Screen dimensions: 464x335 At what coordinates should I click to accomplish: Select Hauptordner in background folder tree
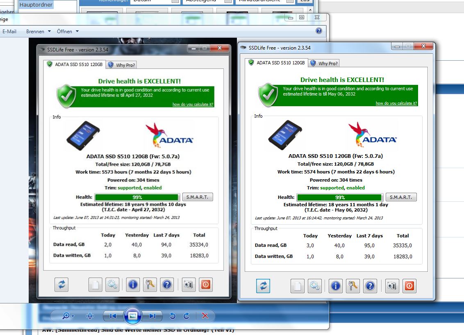pos(36,5)
